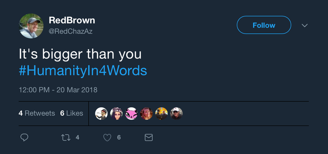
Task: Expand the tweet options chevron menu
Action: tap(305, 25)
